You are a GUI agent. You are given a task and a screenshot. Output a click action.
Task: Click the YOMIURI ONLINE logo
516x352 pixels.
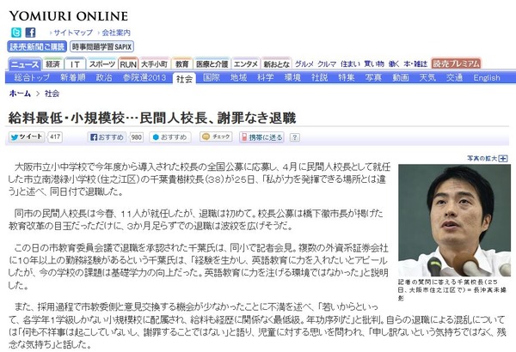tap(69, 15)
